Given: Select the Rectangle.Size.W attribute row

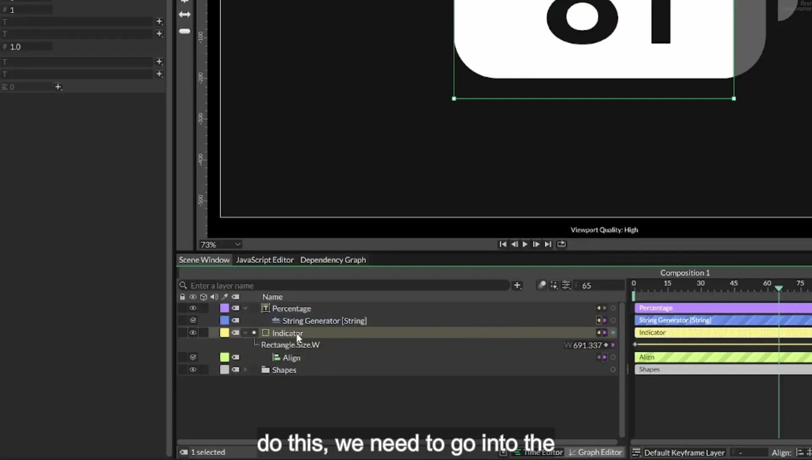Looking at the screenshot, I should (x=398, y=345).
